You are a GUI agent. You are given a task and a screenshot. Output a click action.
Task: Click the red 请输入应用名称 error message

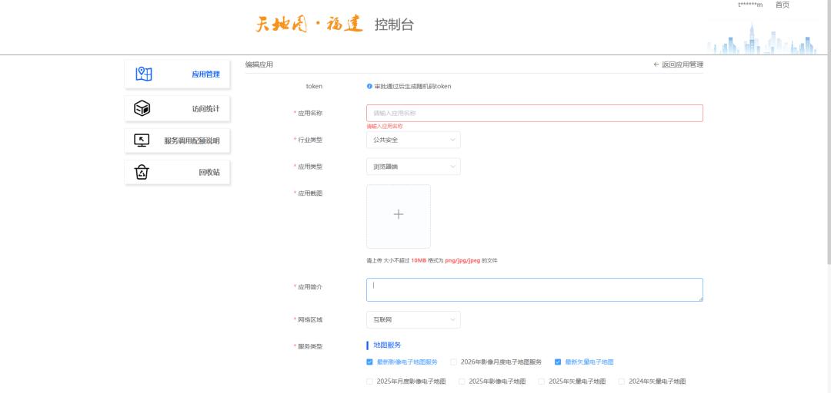pyautogui.click(x=385, y=127)
